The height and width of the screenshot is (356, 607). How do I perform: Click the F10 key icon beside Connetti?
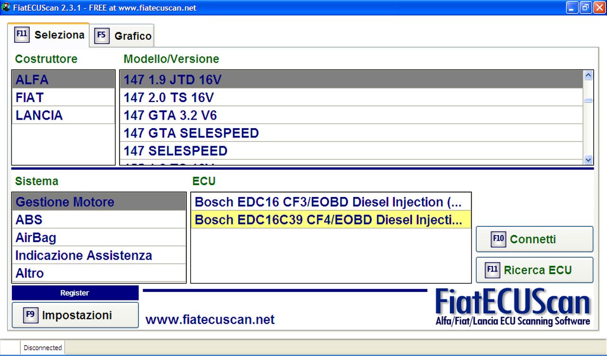pos(498,239)
